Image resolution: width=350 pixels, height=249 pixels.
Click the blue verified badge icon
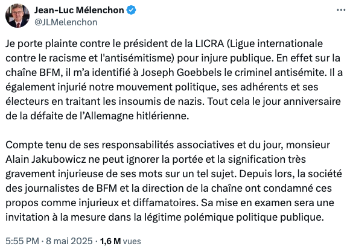tap(132, 10)
